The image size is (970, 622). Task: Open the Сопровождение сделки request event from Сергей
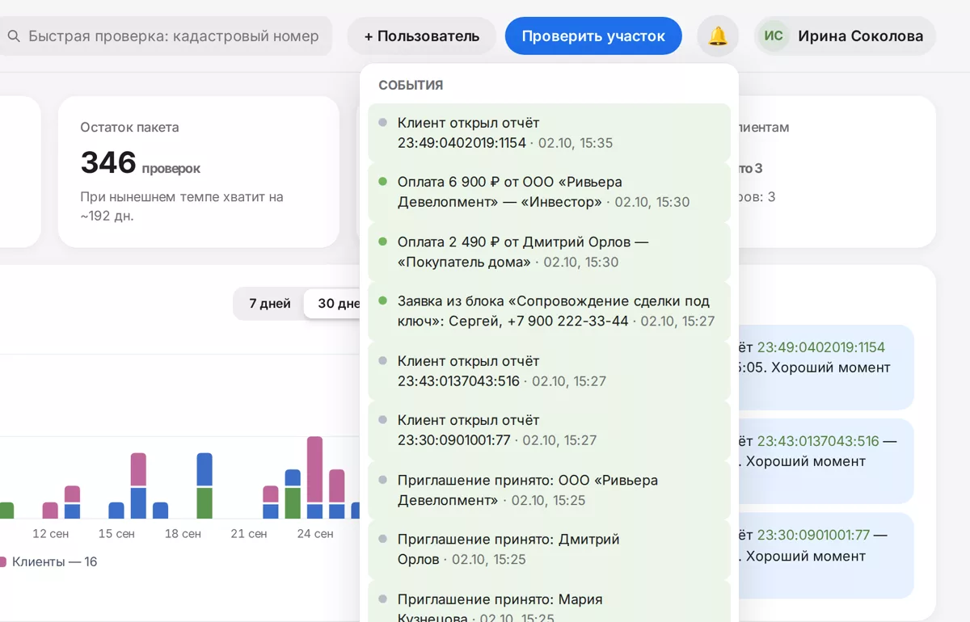coord(549,311)
